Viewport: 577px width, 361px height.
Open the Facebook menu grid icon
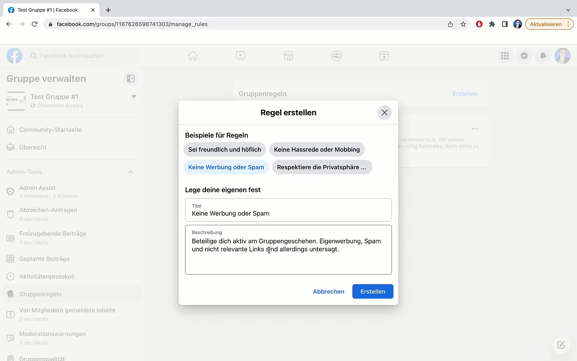click(x=505, y=56)
